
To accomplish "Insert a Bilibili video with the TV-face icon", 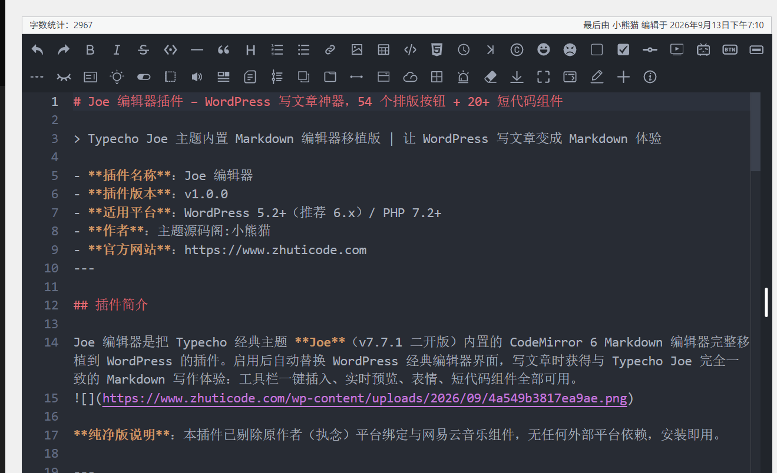I will point(703,50).
